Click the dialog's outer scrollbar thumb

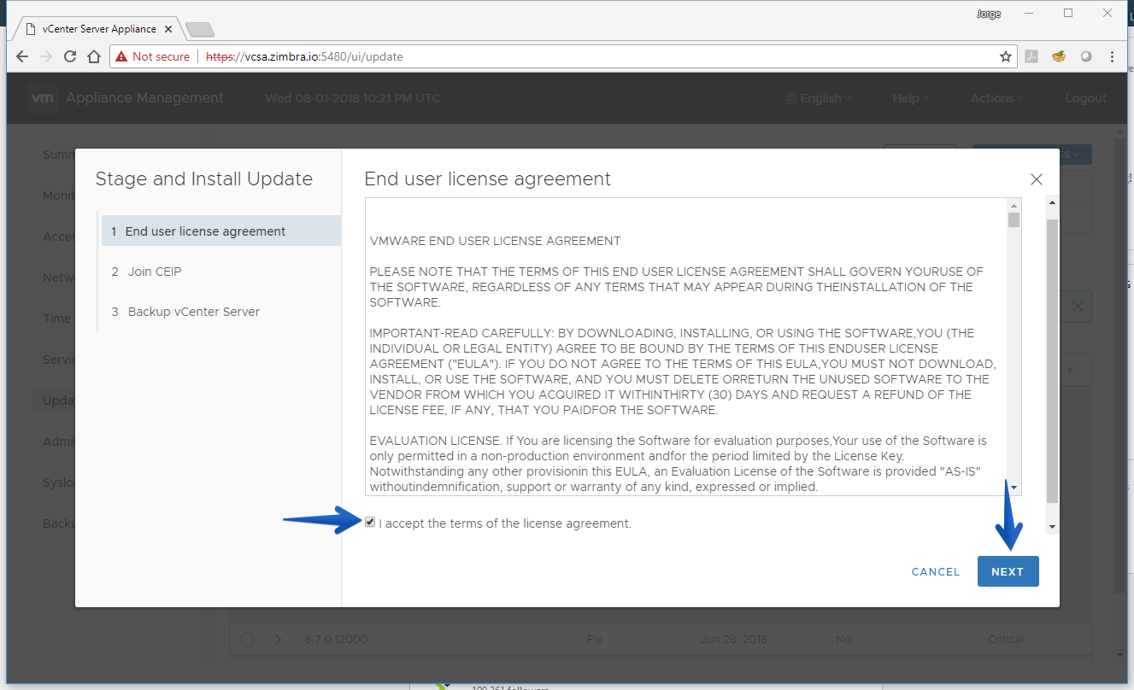tap(1052, 360)
